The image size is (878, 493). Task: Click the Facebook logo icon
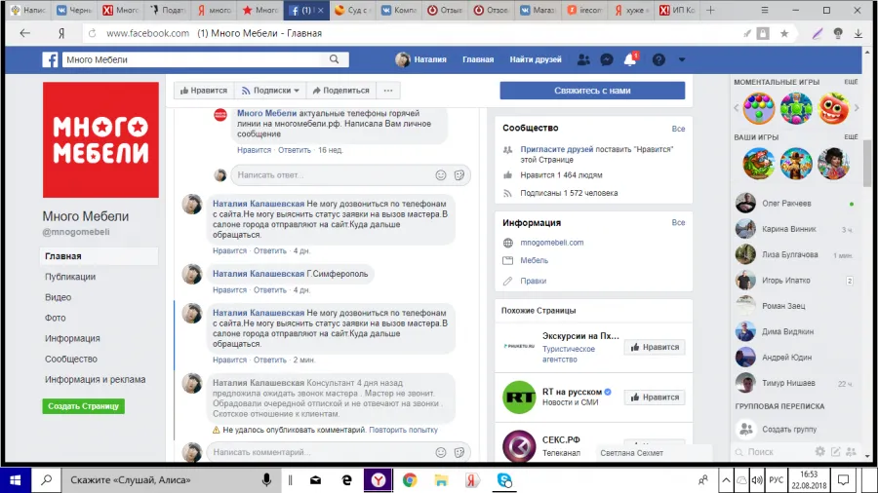pos(50,59)
